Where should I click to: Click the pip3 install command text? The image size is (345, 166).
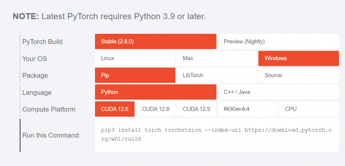(x=216, y=134)
